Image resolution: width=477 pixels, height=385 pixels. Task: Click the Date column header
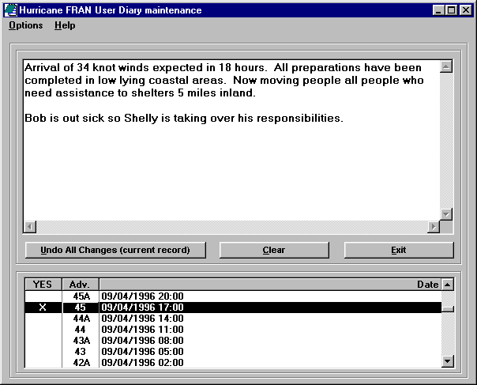(269, 285)
